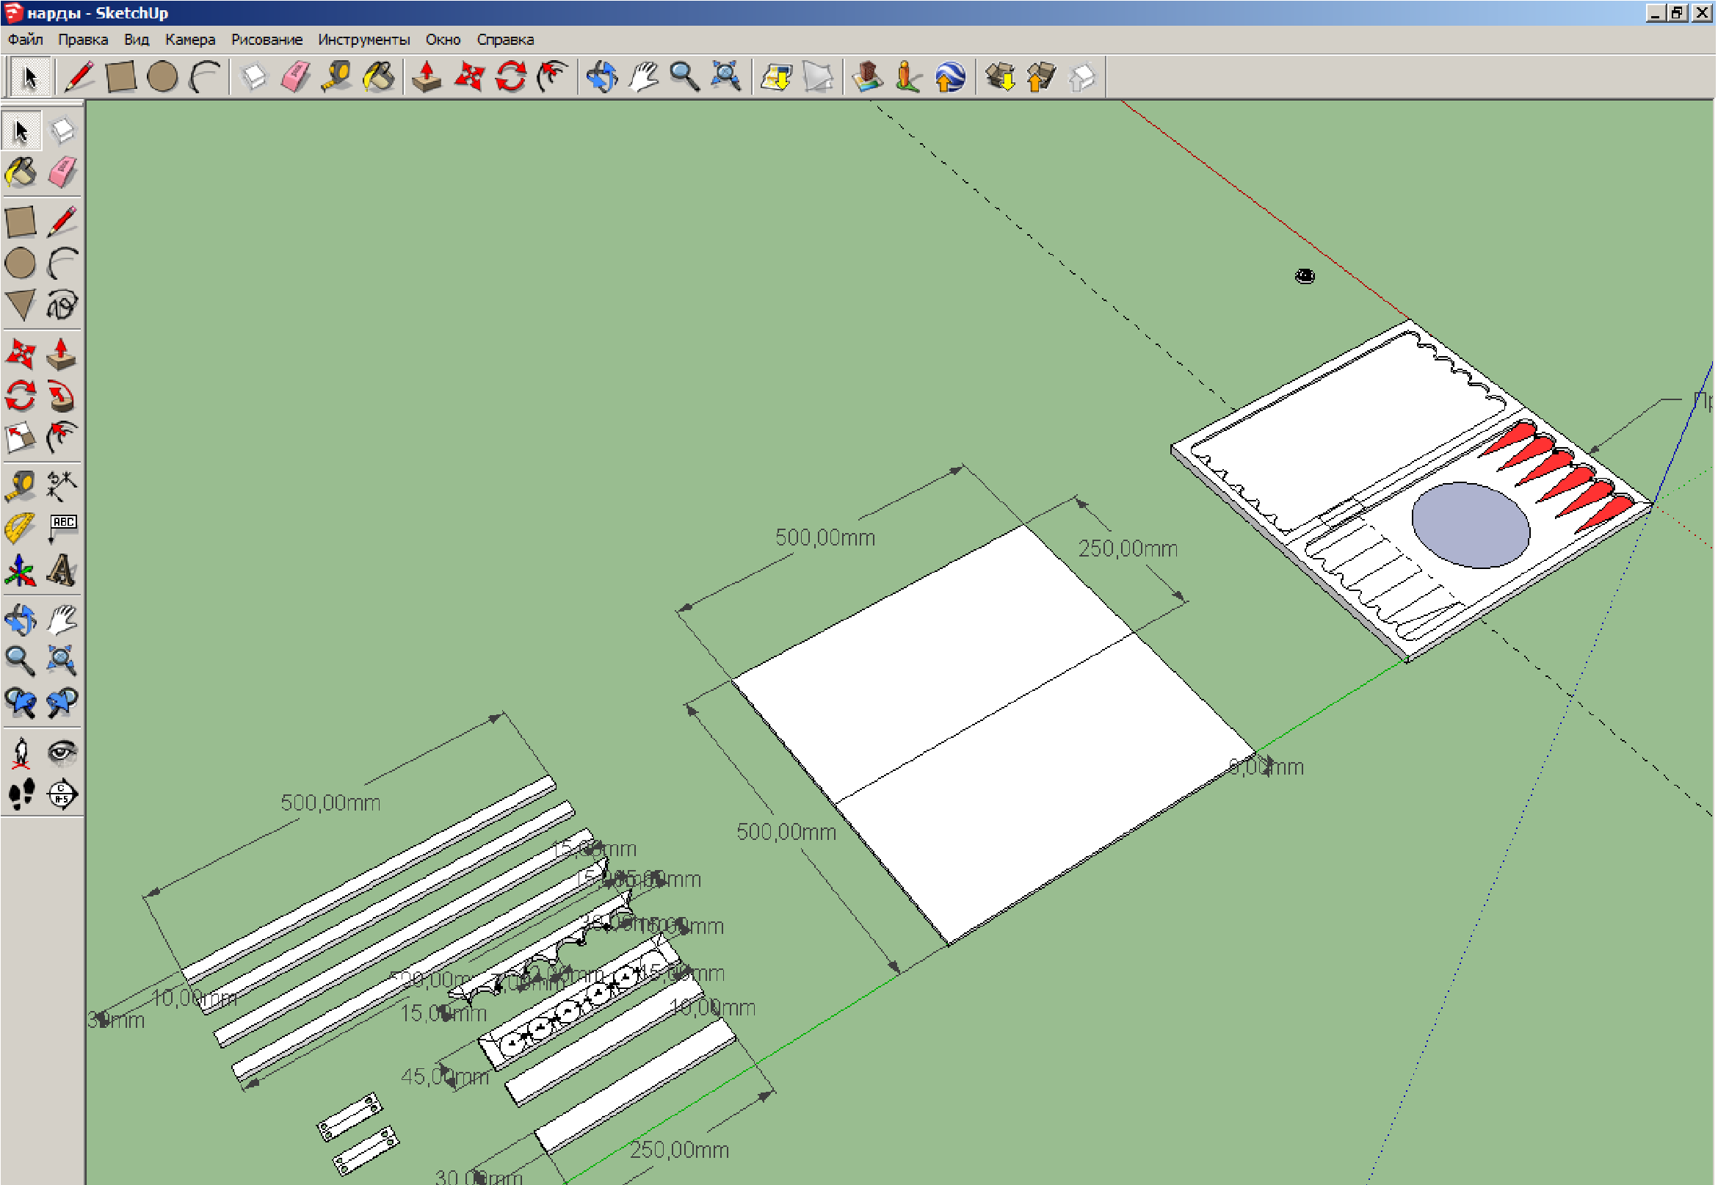
Task: Select the Rotate tool in the top toolbar
Action: [511, 76]
